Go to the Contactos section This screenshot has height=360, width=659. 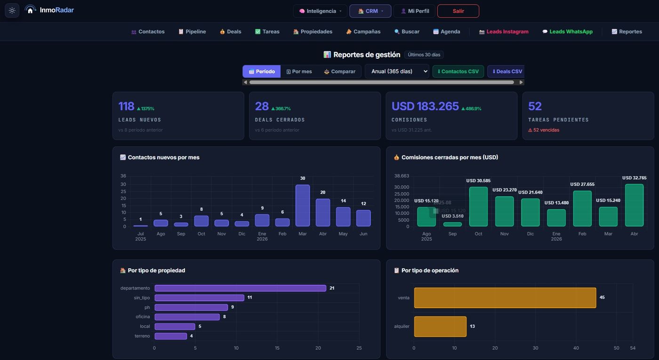pyautogui.click(x=148, y=31)
